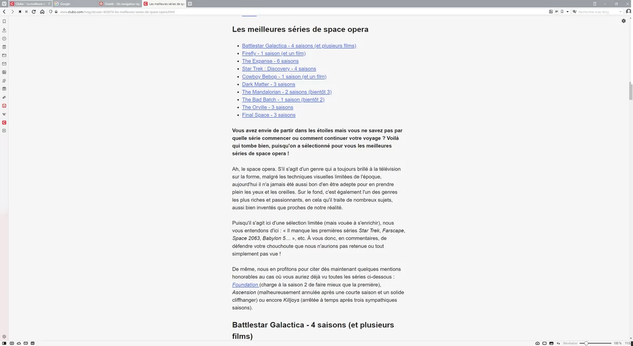Toggle the reader view icon
The width and height of the screenshot is (633, 346).
click(557, 12)
